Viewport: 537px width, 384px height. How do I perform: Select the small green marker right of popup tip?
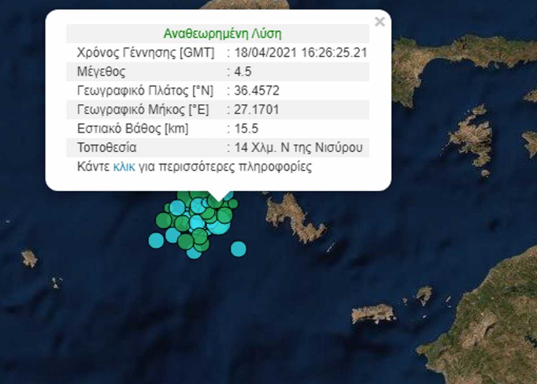(233, 204)
